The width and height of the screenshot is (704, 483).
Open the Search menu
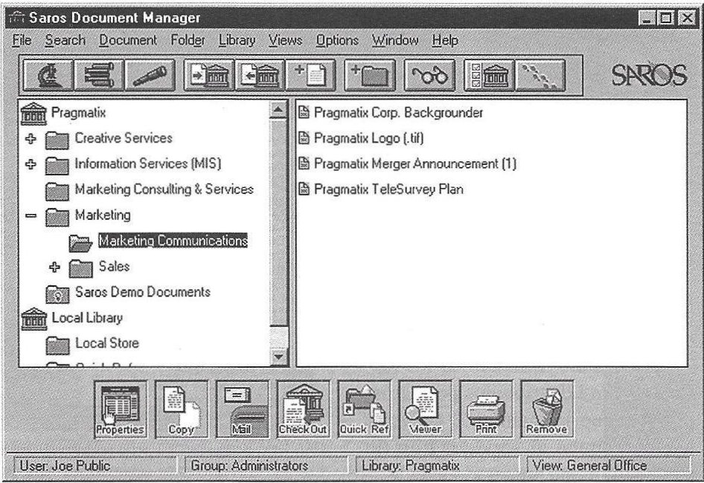65,40
